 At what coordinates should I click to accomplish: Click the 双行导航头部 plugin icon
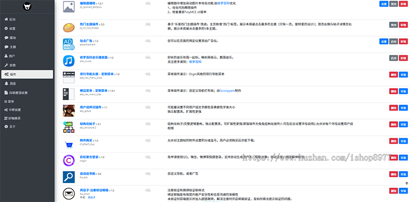point(69,78)
